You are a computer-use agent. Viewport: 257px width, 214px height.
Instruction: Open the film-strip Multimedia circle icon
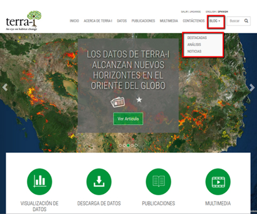(x=218, y=181)
